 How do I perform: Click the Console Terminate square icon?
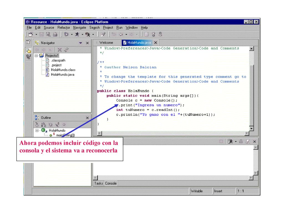point(221,141)
